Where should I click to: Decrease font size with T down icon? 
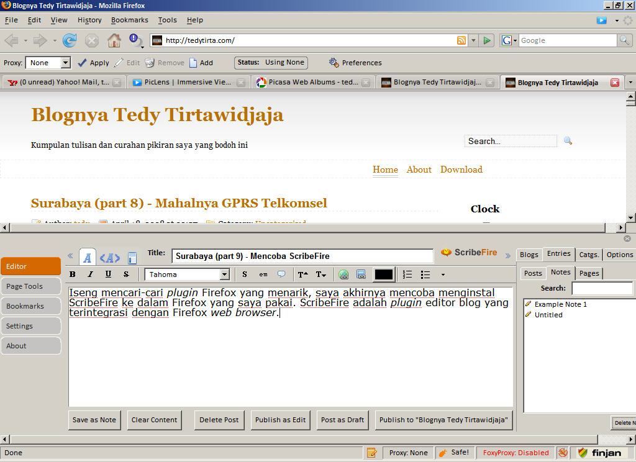[x=321, y=274]
